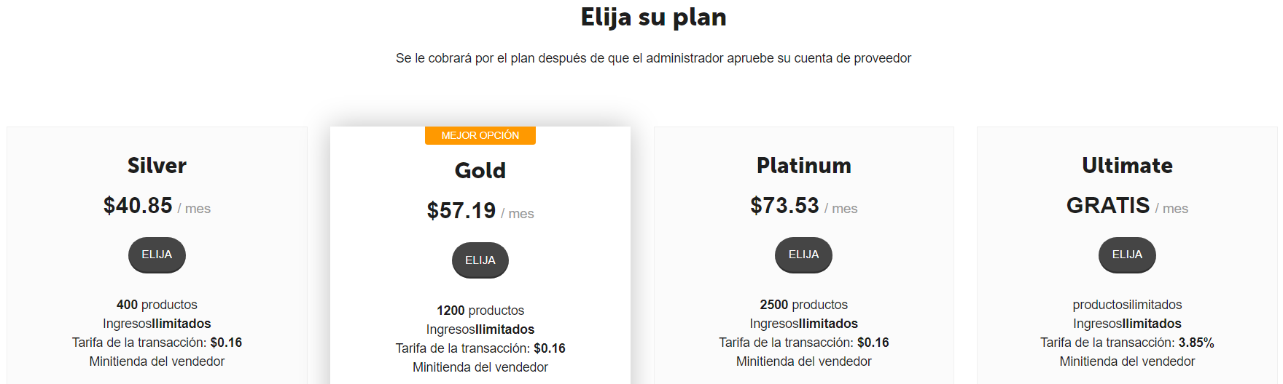The height and width of the screenshot is (384, 1283).
Task: Click the ELIJA button under Silver plan
Action: [x=157, y=255]
